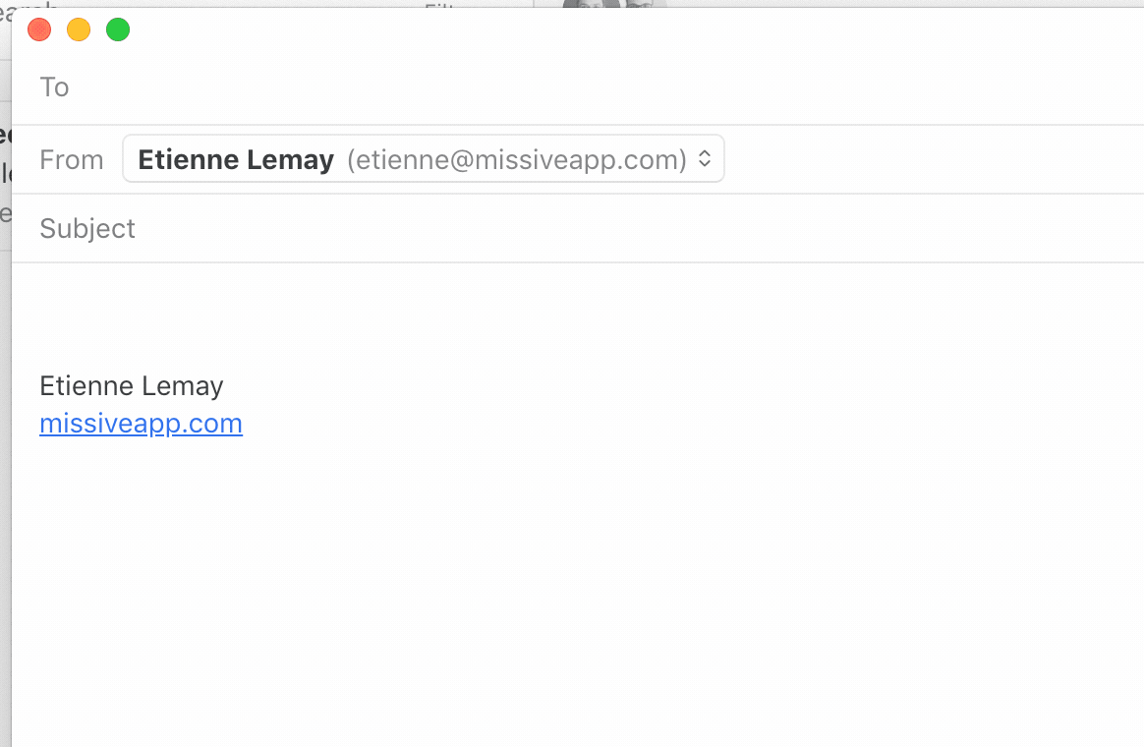Expand compose window using green button
Viewport: 1144px width, 747px height.
[118, 29]
